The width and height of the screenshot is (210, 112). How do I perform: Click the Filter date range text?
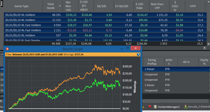37,55
